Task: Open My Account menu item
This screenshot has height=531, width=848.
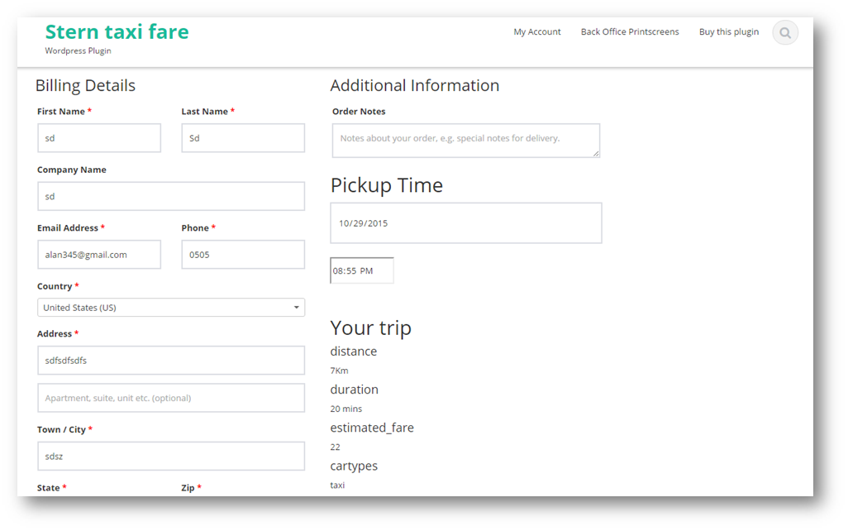Action: 536,32
